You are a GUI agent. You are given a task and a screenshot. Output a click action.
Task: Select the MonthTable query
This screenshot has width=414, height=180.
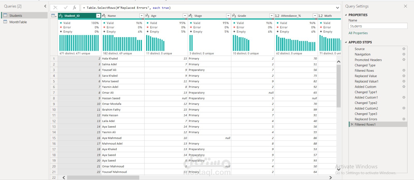[x=18, y=22]
